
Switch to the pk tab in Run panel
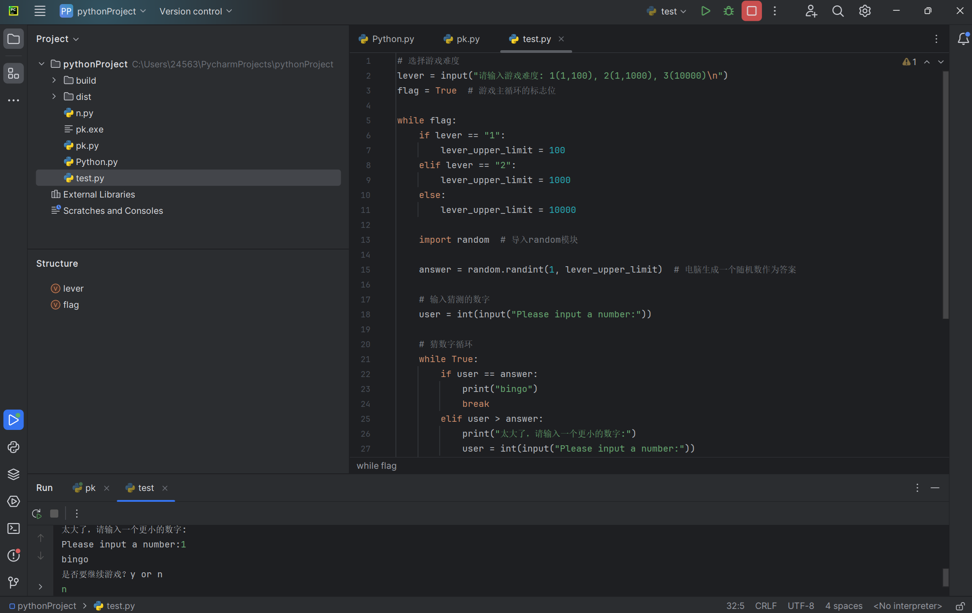click(x=90, y=488)
